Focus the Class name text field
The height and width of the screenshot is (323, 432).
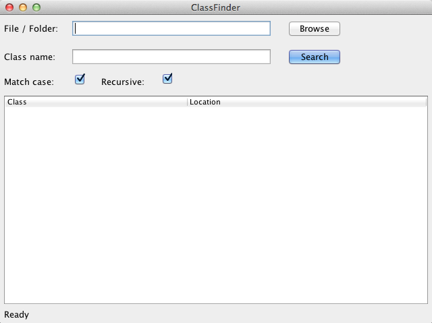coord(171,57)
